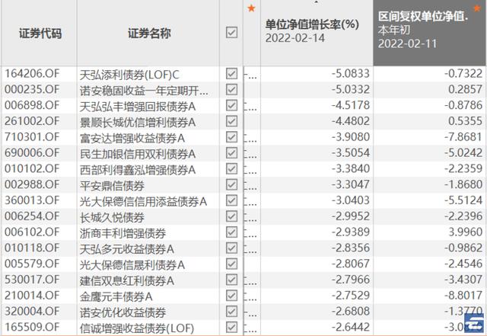Uncheck the checkbox for 天弘添利债券(LOF)C
The image size is (487, 336).
coord(231,74)
